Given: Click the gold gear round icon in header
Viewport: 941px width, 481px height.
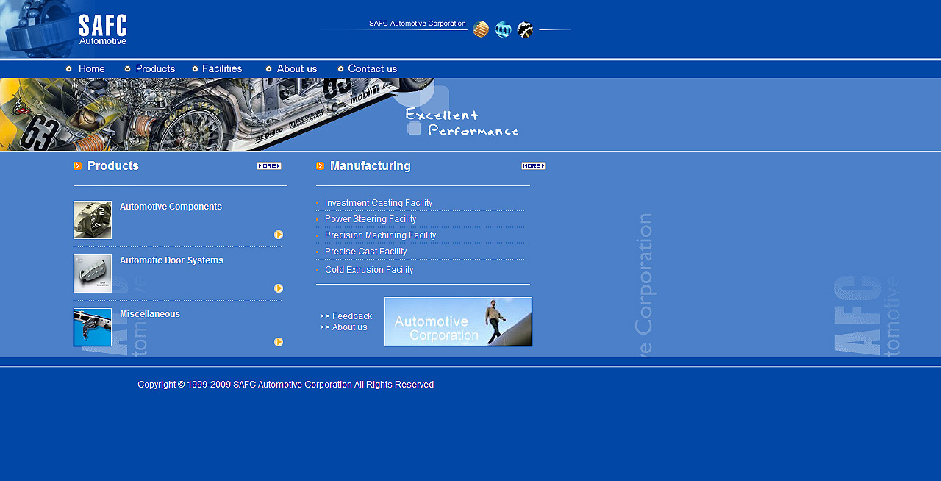Looking at the screenshot, I should tap(481, 29).
